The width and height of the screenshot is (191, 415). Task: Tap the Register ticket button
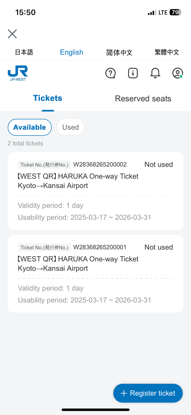[x=148, y=393]
